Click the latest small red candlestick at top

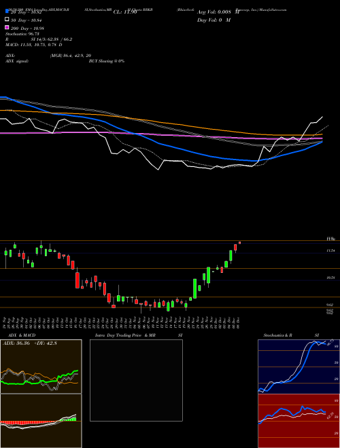(x=240, y=243)
